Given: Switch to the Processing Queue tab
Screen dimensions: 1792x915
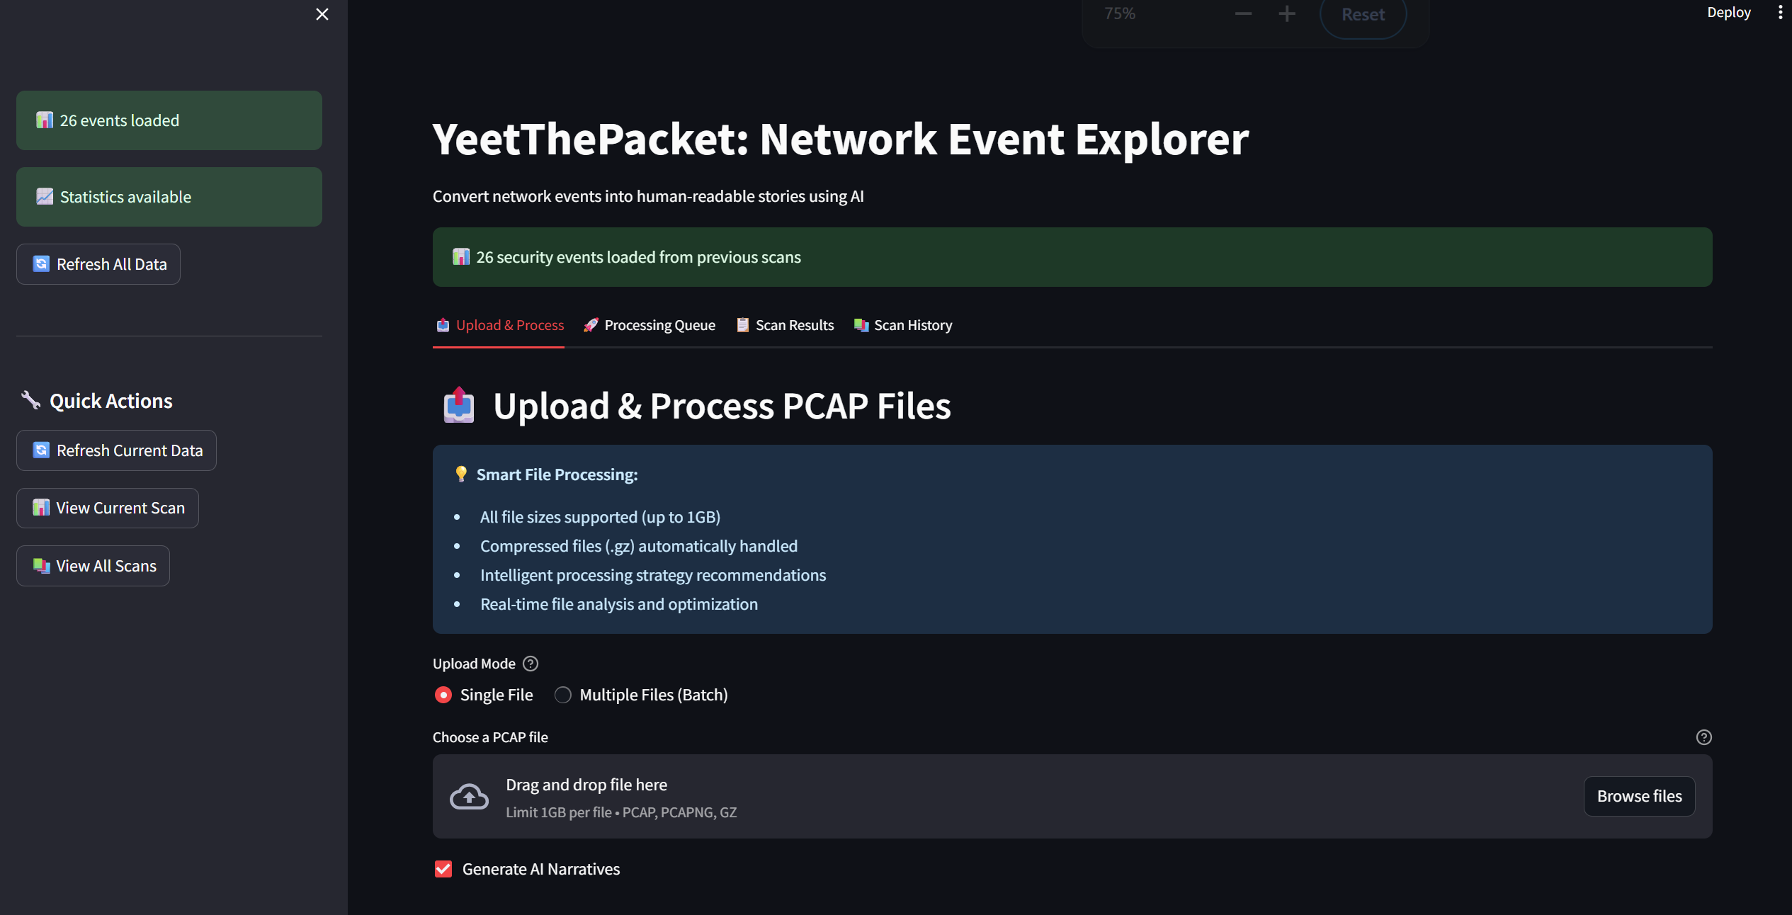Looking at the screenshot, I should pos(650,325).
